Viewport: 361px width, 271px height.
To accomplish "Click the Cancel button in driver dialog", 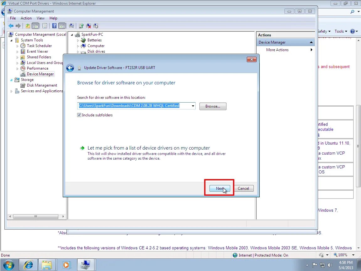I will (243, 188).
